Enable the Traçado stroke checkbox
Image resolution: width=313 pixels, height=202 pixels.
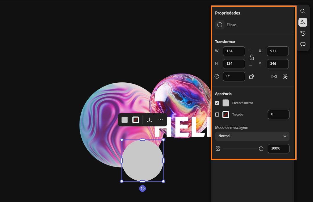point(217,114)
